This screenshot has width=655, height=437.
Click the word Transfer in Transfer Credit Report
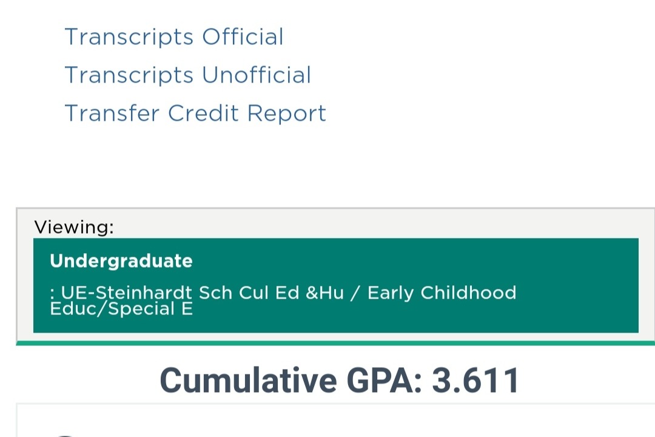(x=112, y=113)
